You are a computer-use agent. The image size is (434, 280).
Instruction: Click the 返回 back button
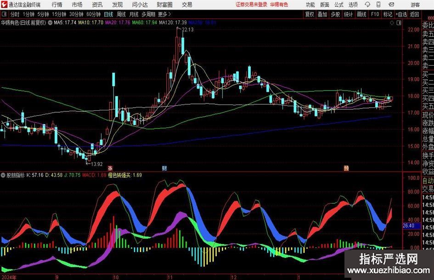414,14
